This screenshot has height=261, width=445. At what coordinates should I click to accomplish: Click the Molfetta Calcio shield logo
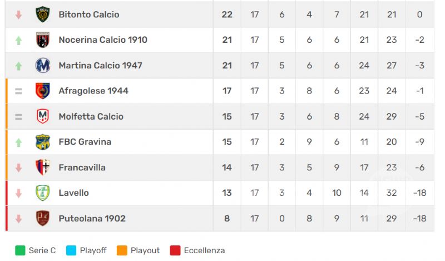tap(43, 116)
